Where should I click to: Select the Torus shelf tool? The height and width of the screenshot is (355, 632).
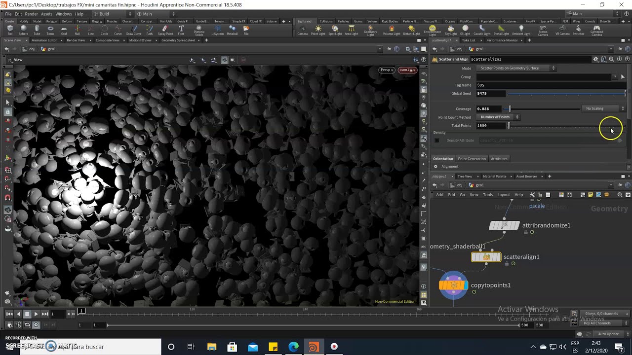click(x=50, y=31)
